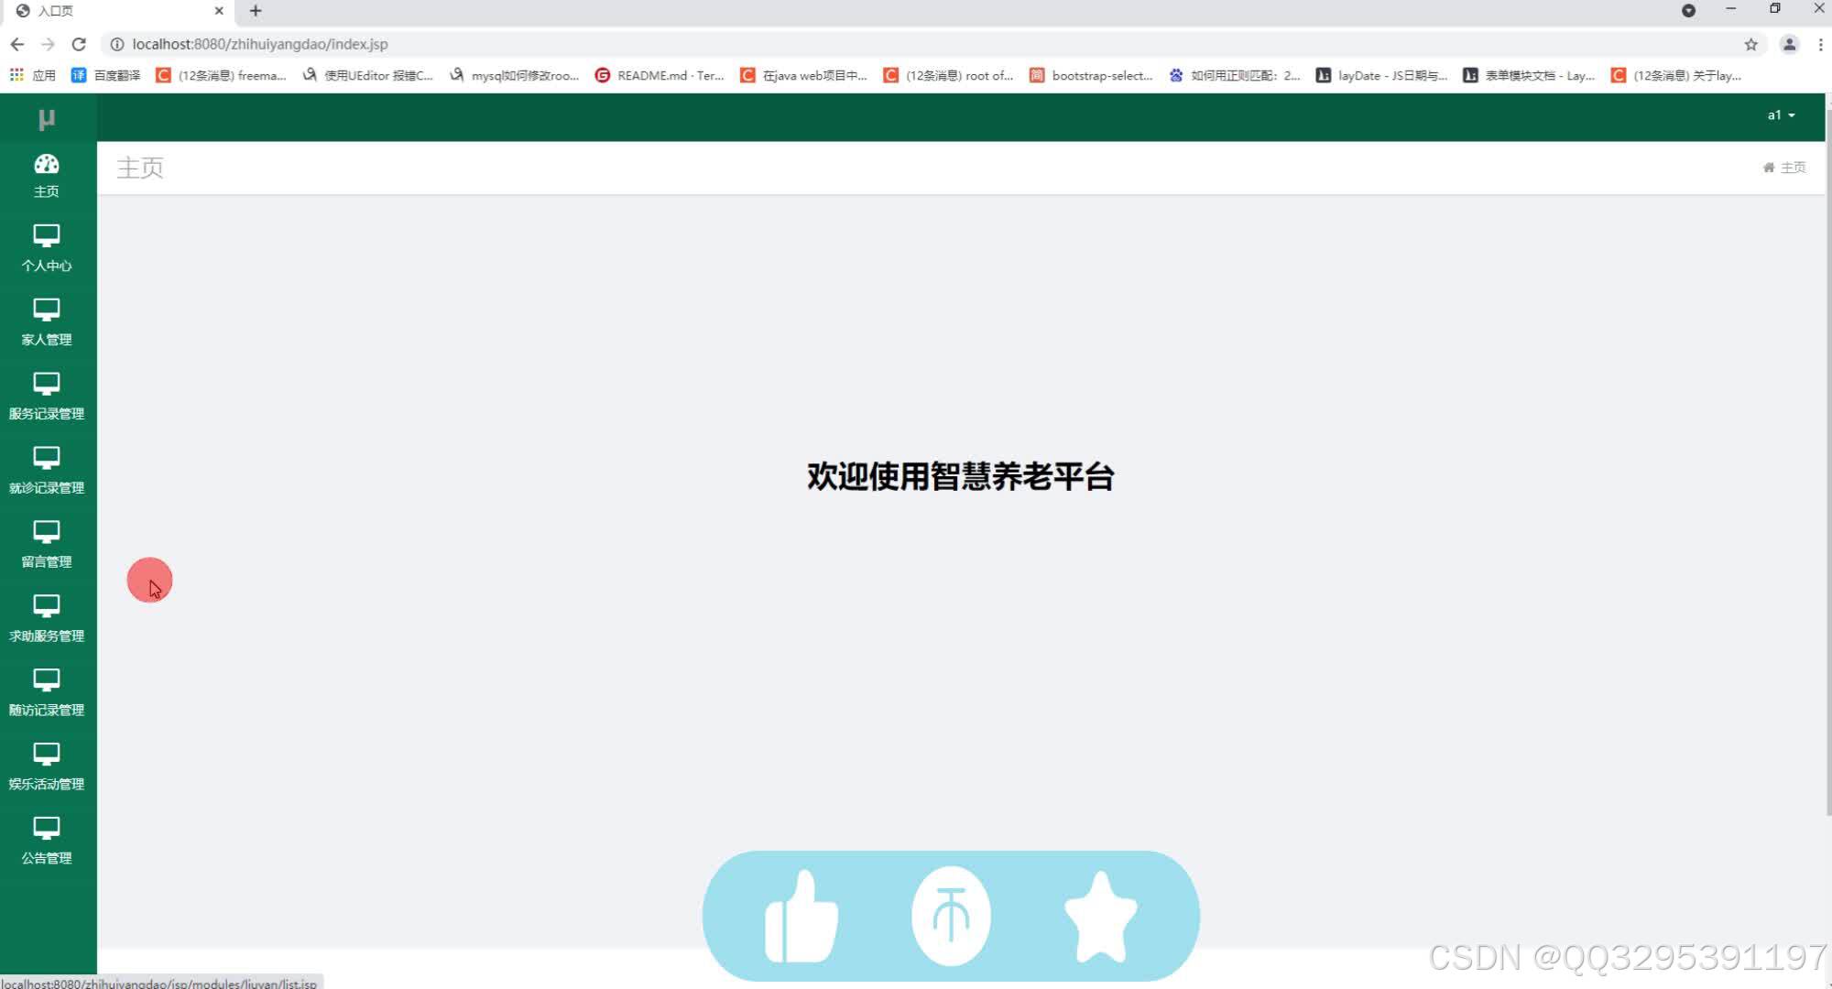Screen dimensions: 1832x989
Task: Click the coin donate icon
Action: tap(951, 917)
